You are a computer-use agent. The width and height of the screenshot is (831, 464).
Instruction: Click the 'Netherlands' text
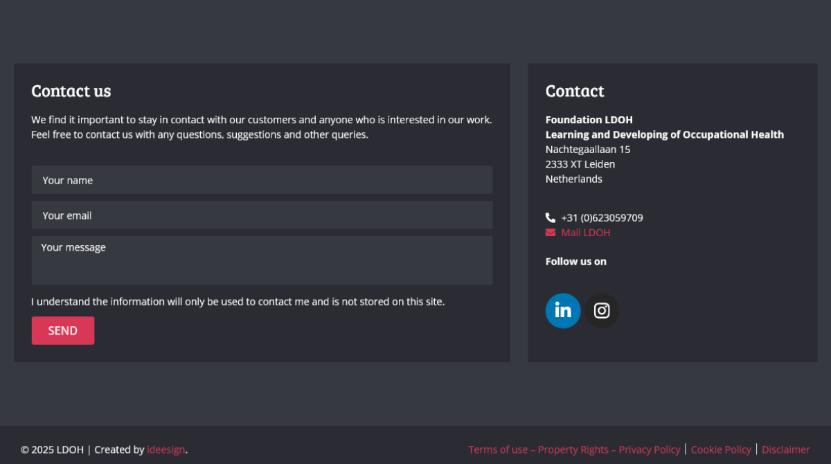click(x=574, y=179)
